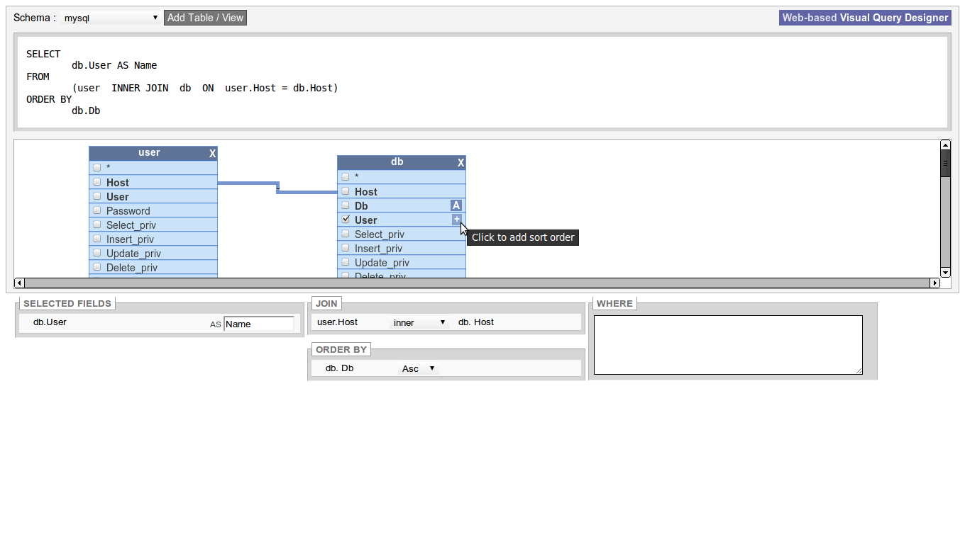Check Update_priv in the db table
The height and width of the screenshot is (544, 965).
[345, 262]
